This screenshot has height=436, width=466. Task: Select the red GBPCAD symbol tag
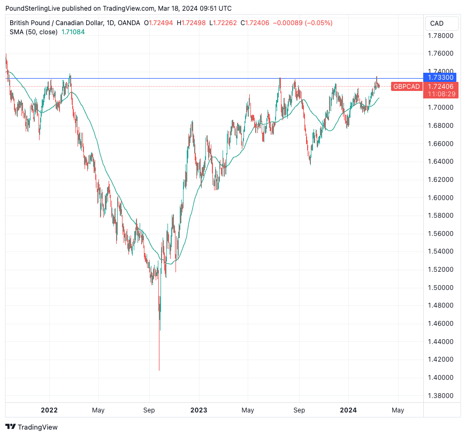point(406,86)
